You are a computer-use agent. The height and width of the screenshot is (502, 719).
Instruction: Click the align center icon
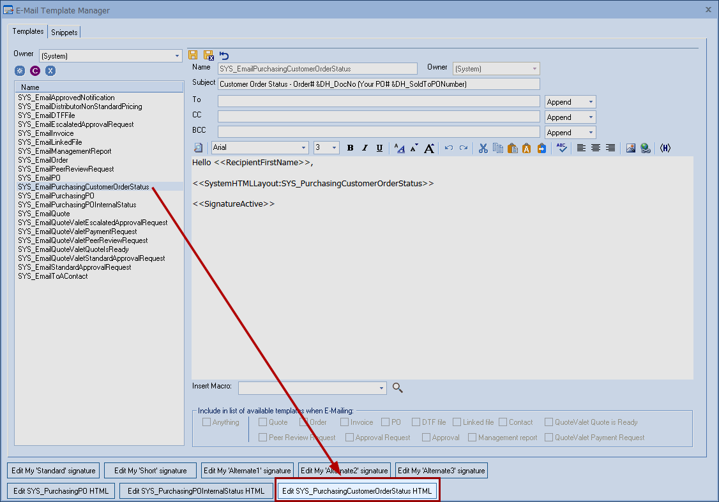tap(596, 148)
